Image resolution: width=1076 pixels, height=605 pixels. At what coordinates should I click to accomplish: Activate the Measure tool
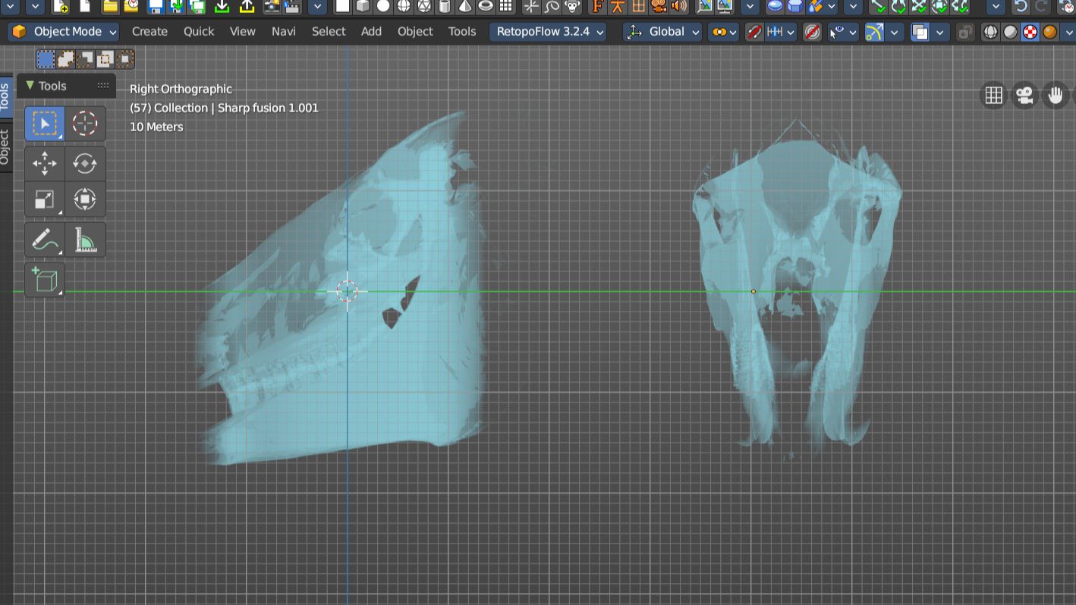(x=84, y=241)
